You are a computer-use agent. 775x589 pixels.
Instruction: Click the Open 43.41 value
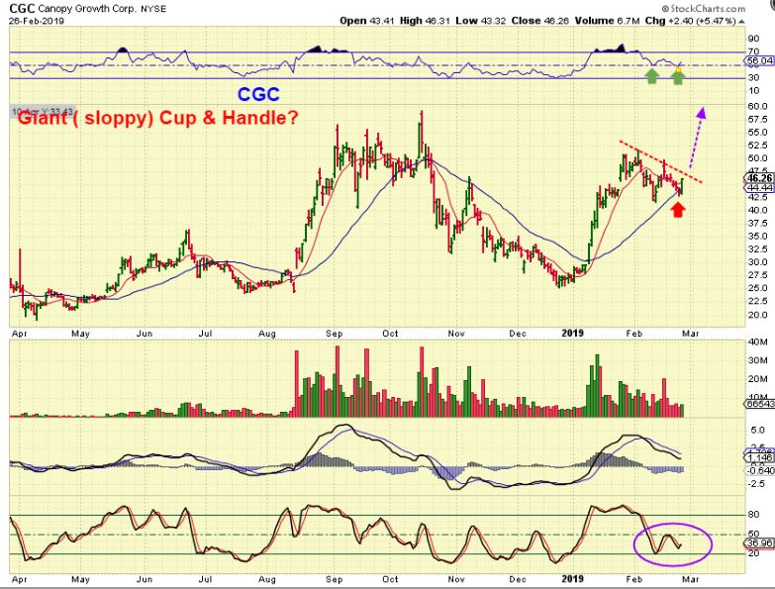[x=366, y=21]
